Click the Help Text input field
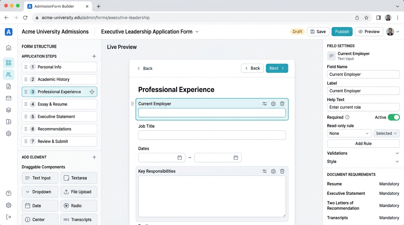The height and width of the screenshot is (225, 404). click(363, 107)
